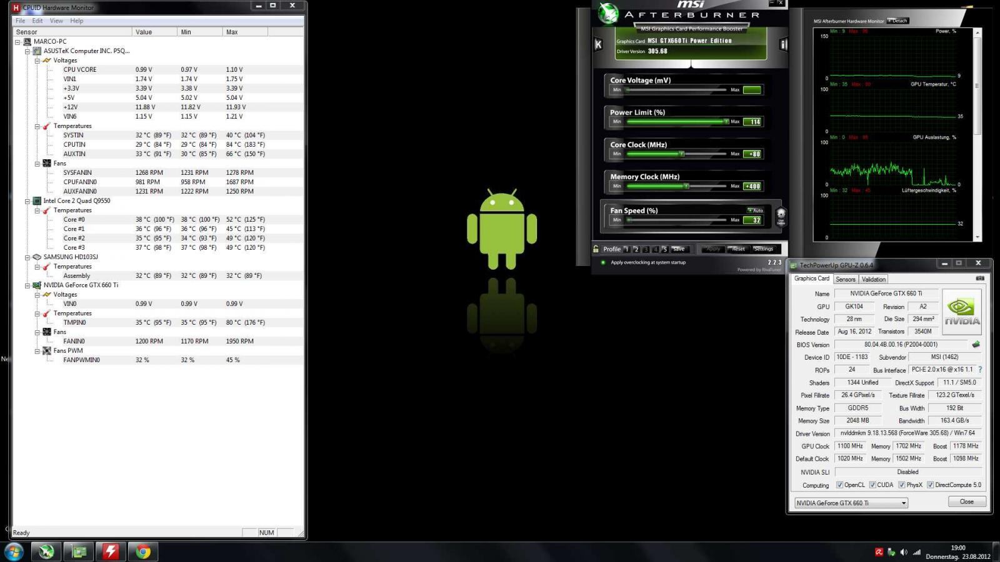Click the Afterburner Reset button
The image size is (1000, 562).
[738, 249]
